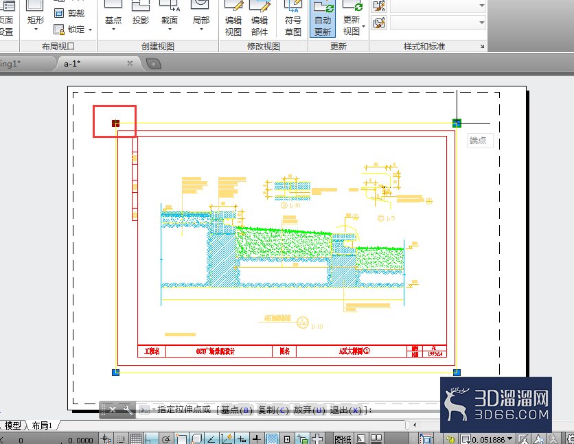Click the command line customize wrench

128,410
